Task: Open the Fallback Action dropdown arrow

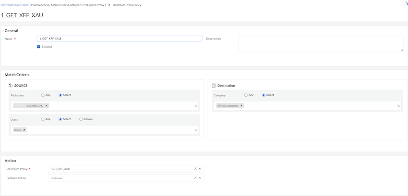Action: click(201, 178)
